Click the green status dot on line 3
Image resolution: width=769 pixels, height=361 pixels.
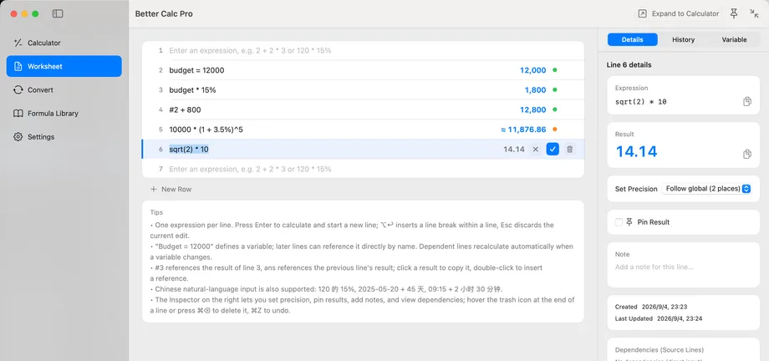coord(555,89)
